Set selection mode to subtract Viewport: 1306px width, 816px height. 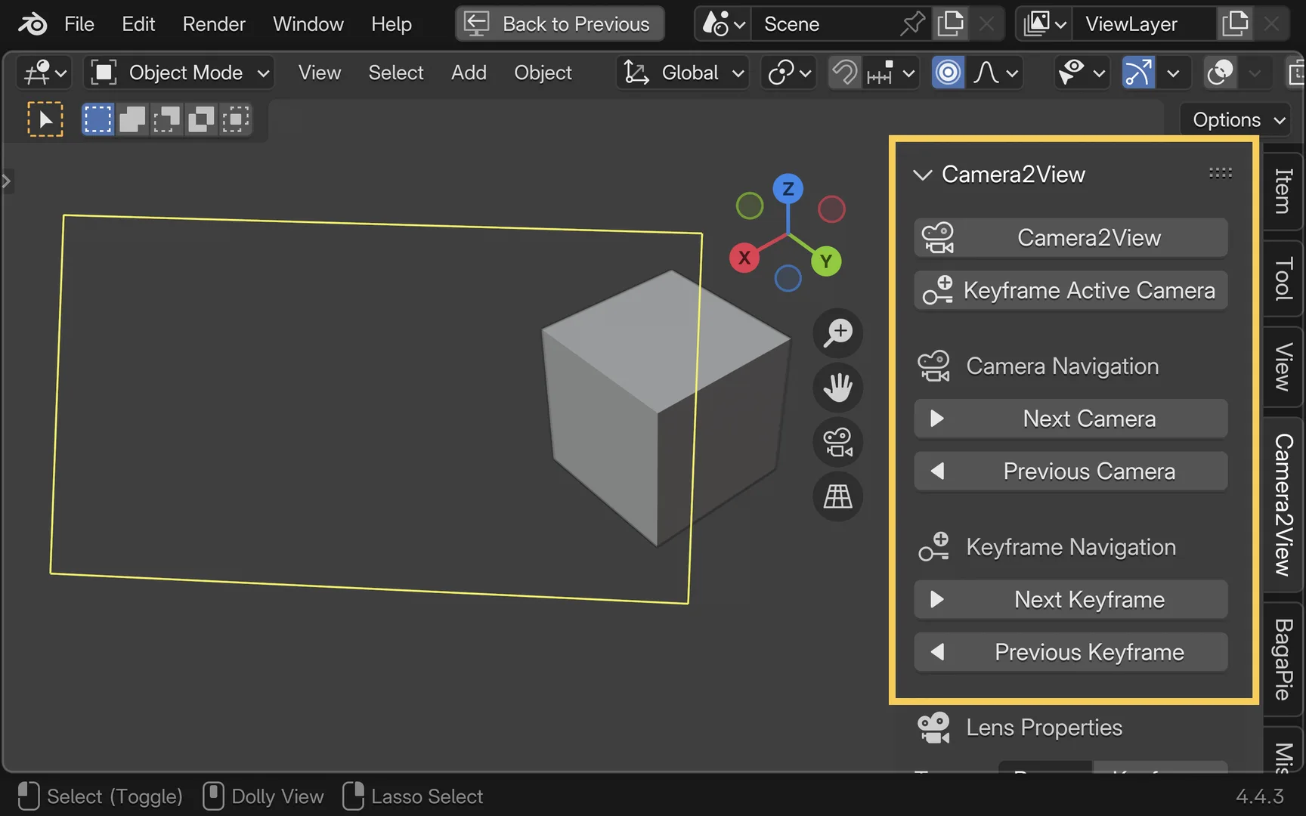[x=166, y=119]
